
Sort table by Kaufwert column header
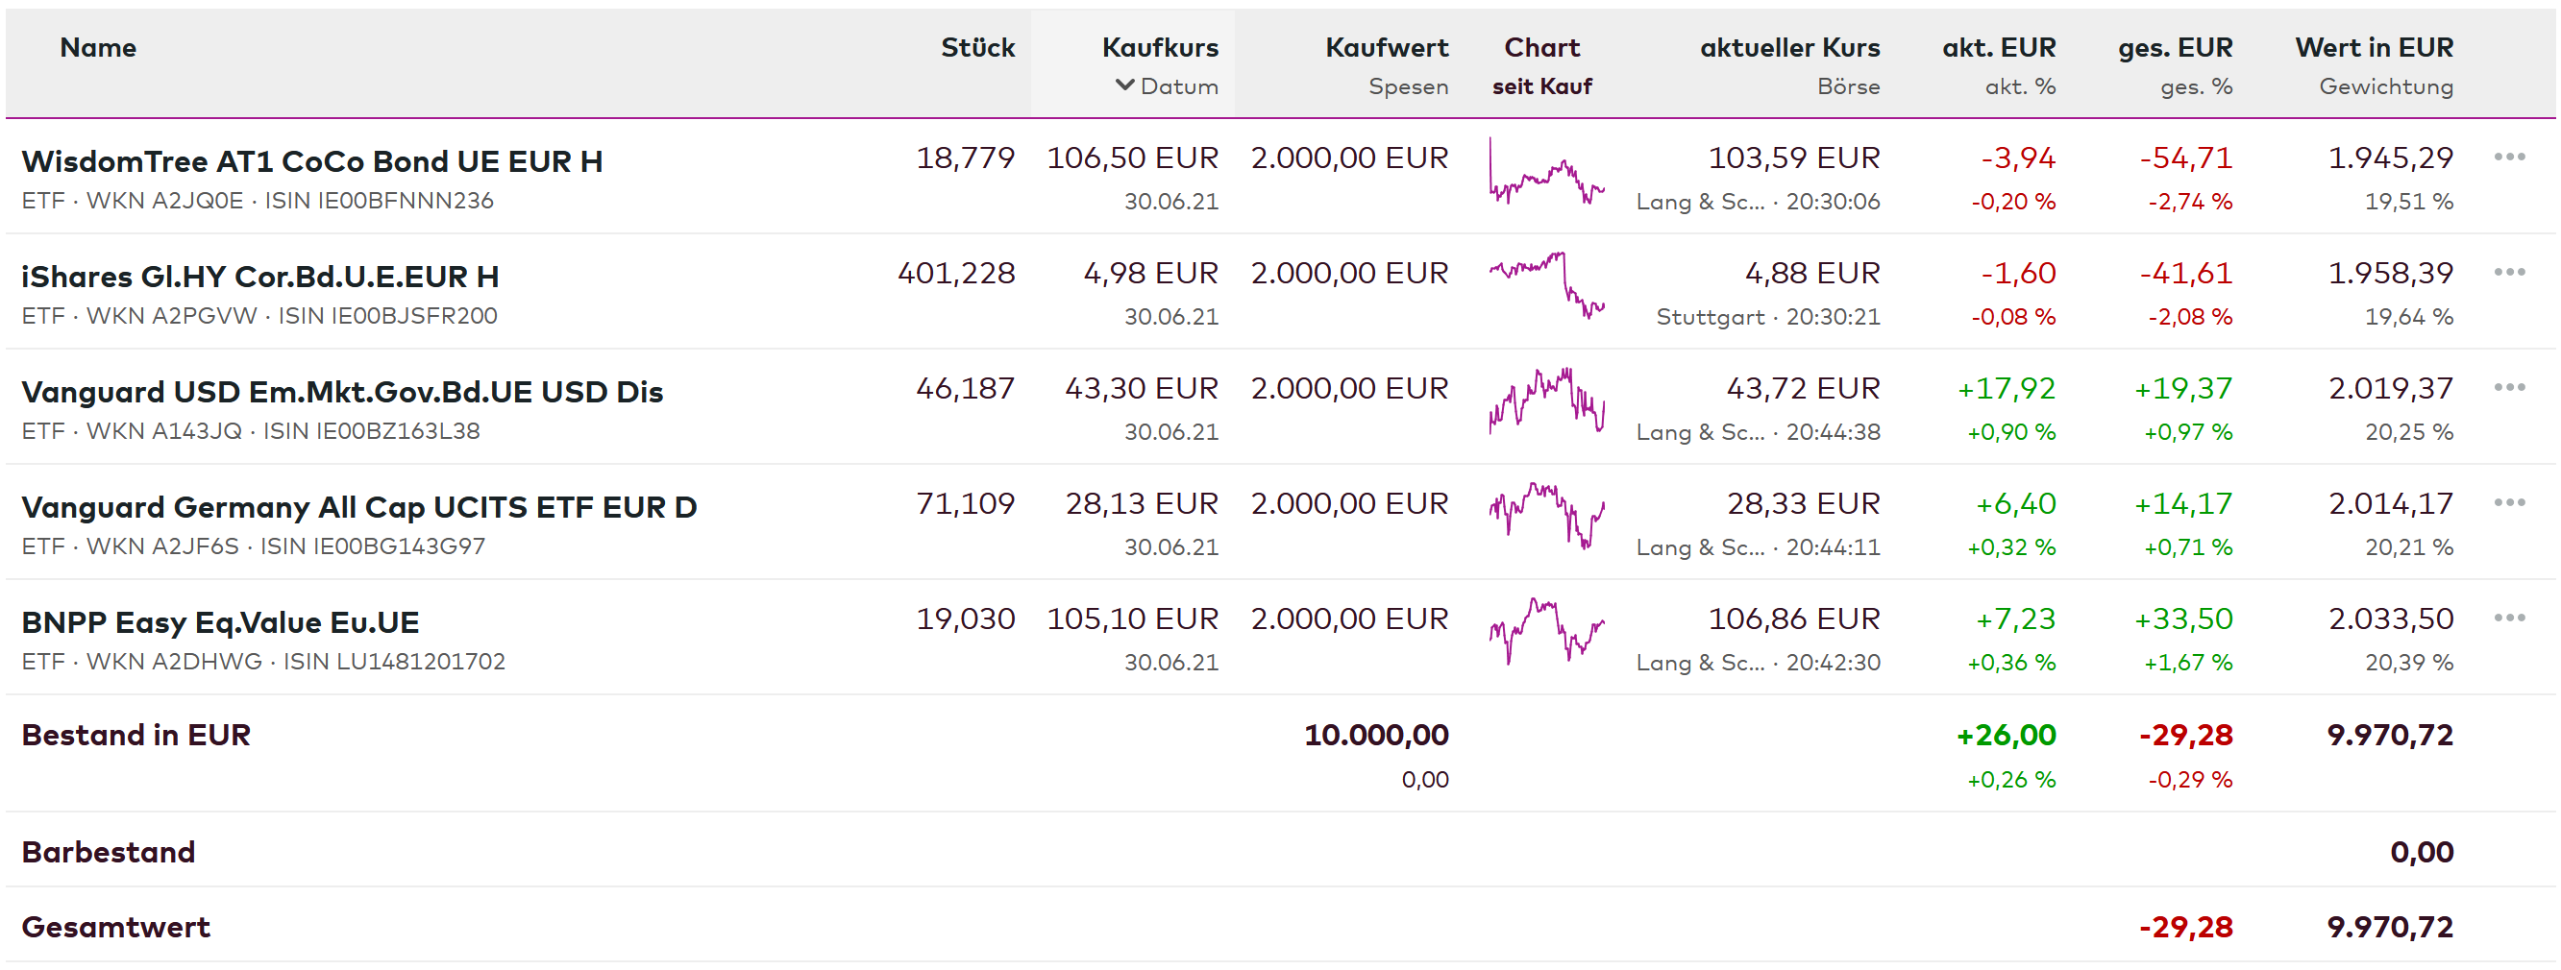point(1386,48)
